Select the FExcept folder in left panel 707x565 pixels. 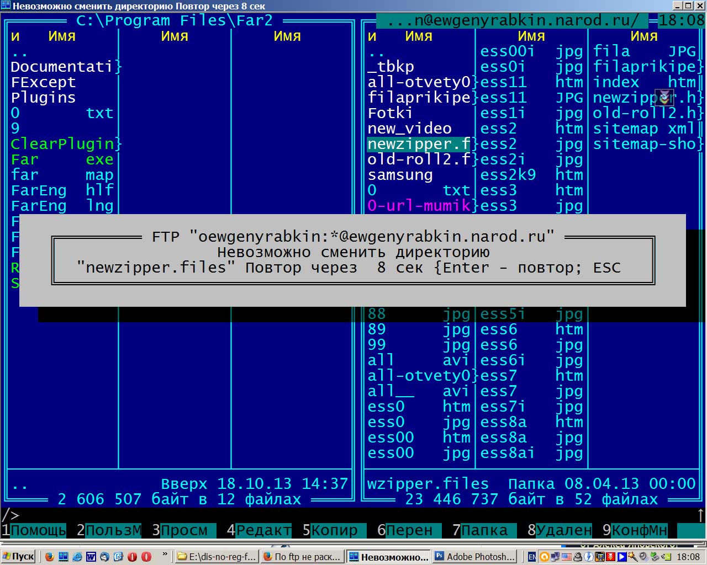43,82
